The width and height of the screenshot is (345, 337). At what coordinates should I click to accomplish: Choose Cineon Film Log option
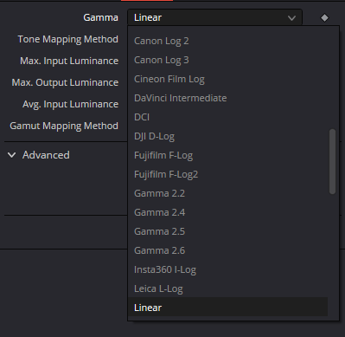pos(227,79)
